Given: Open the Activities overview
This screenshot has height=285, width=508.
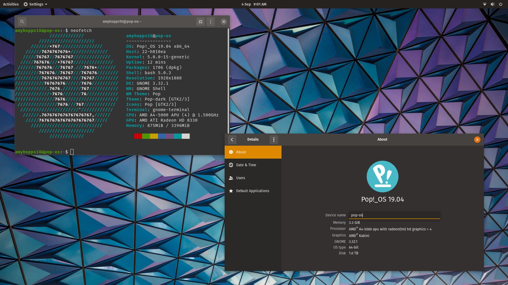Looking at the screenshot, I should 11,4.
